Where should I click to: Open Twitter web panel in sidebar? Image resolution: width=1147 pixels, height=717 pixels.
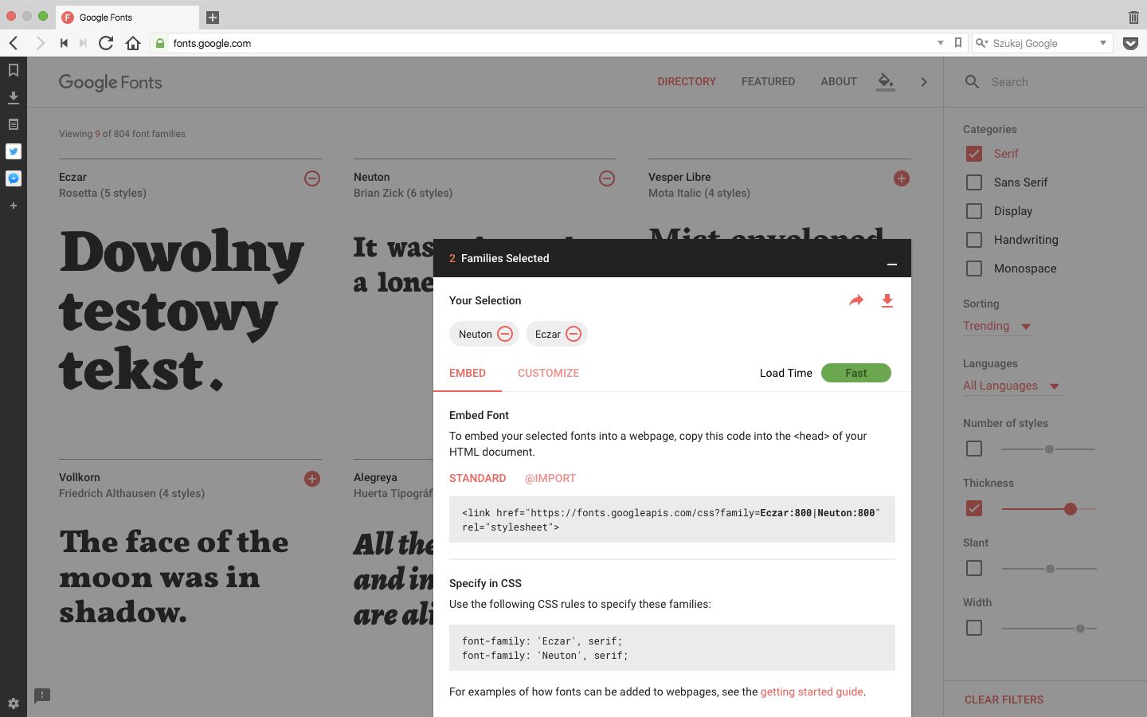coord(14,151)
